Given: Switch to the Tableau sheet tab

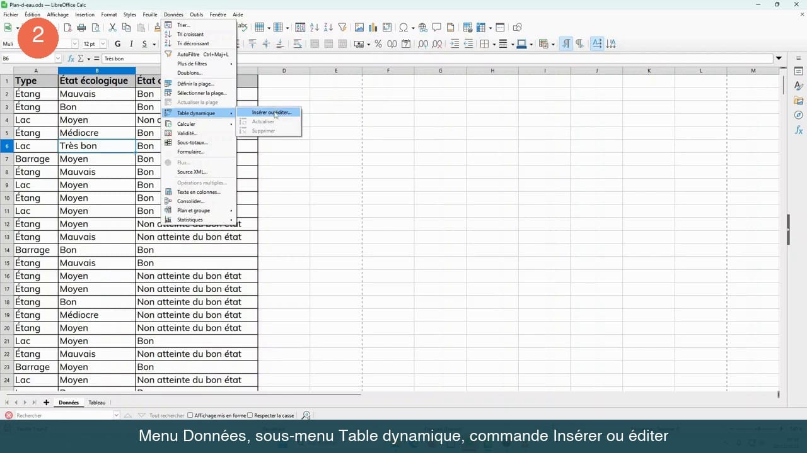Looking at the screenshot, I should [97, 403].
